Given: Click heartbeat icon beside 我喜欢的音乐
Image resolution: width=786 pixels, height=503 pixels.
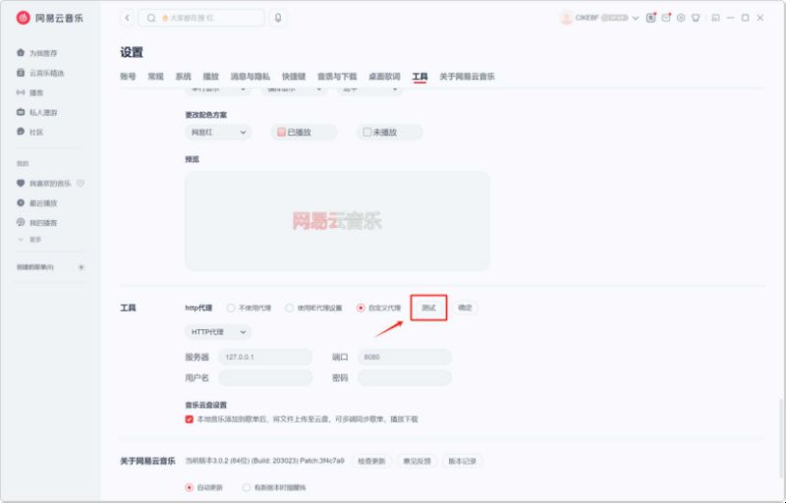Looking at the screenshot, I should point(81,184).
